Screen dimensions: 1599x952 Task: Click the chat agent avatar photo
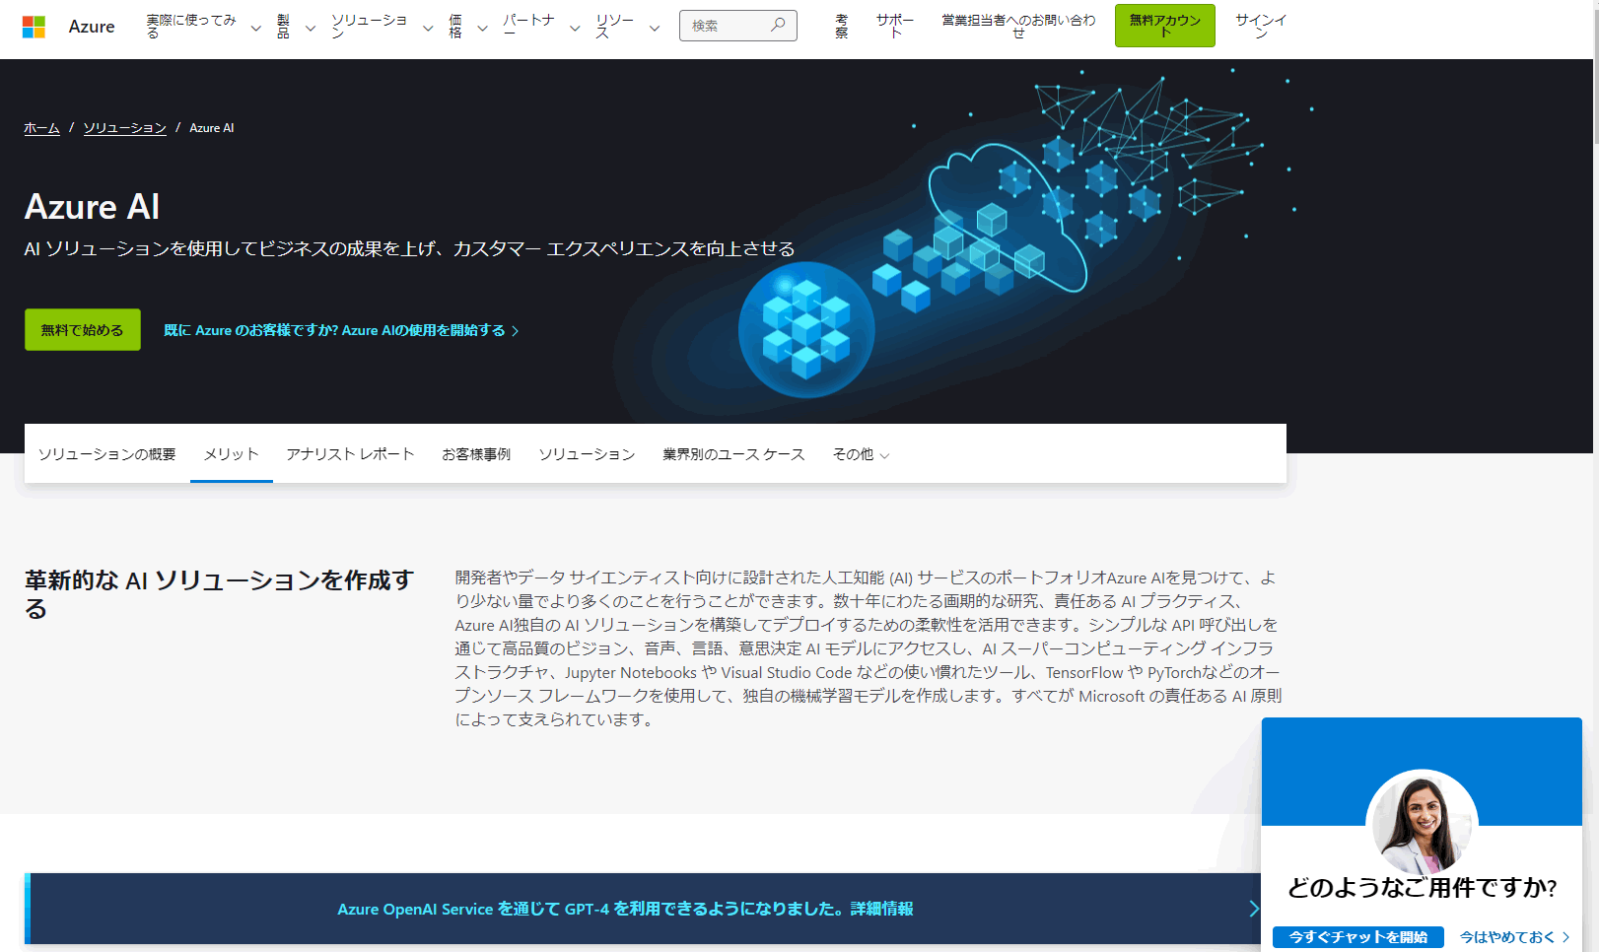point(1422,824)
